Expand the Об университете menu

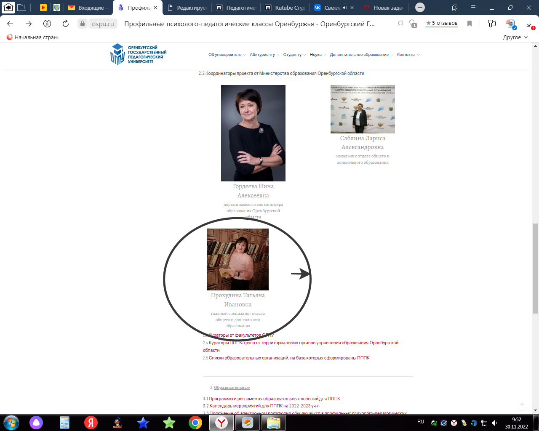tap(227, 55)
